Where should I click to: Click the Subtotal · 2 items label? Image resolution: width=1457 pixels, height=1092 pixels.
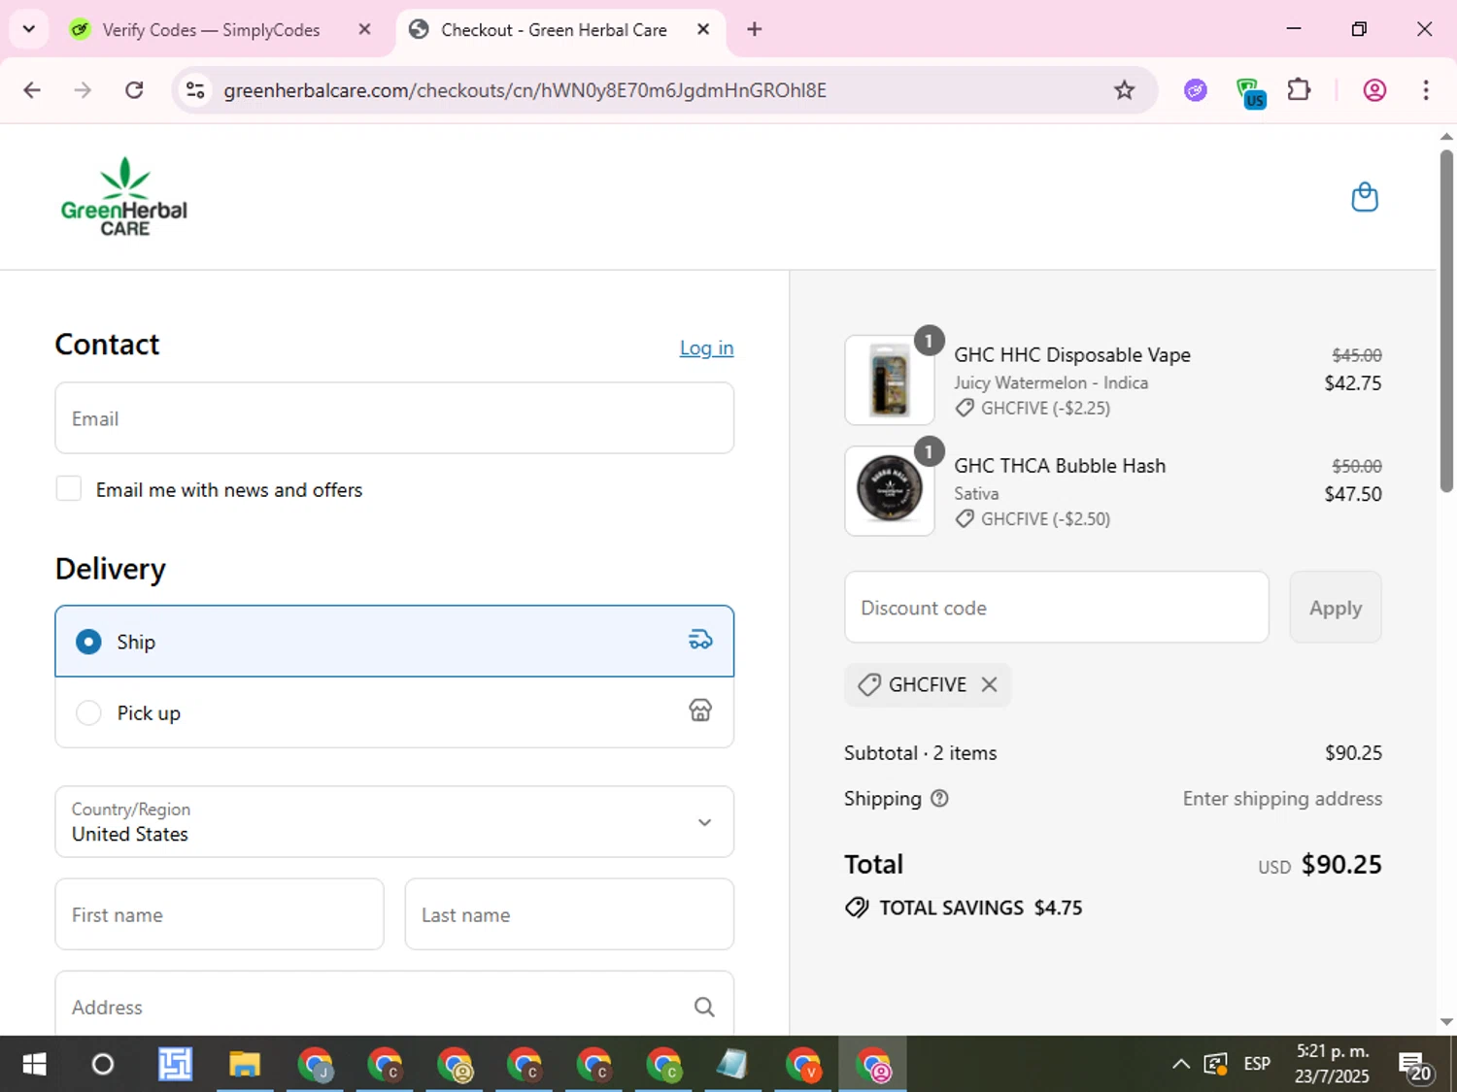921,753
